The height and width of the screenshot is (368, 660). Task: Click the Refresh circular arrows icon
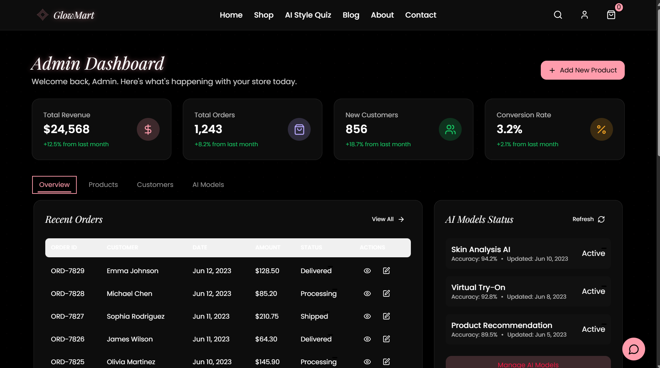[x=601, y=219]
